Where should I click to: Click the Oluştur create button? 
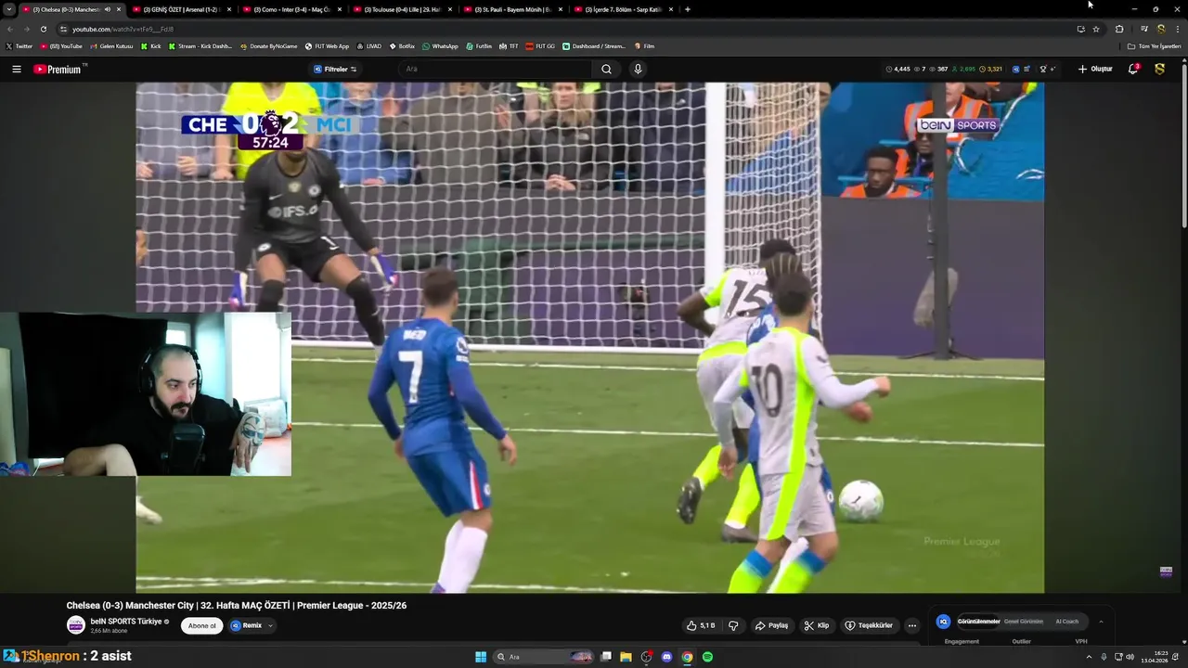click(x=1095, y=69)
